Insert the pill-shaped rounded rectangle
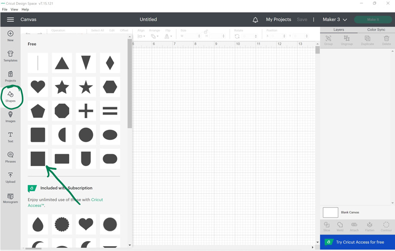The height and width of the screenshot is (251, 395). coord(110,159)
